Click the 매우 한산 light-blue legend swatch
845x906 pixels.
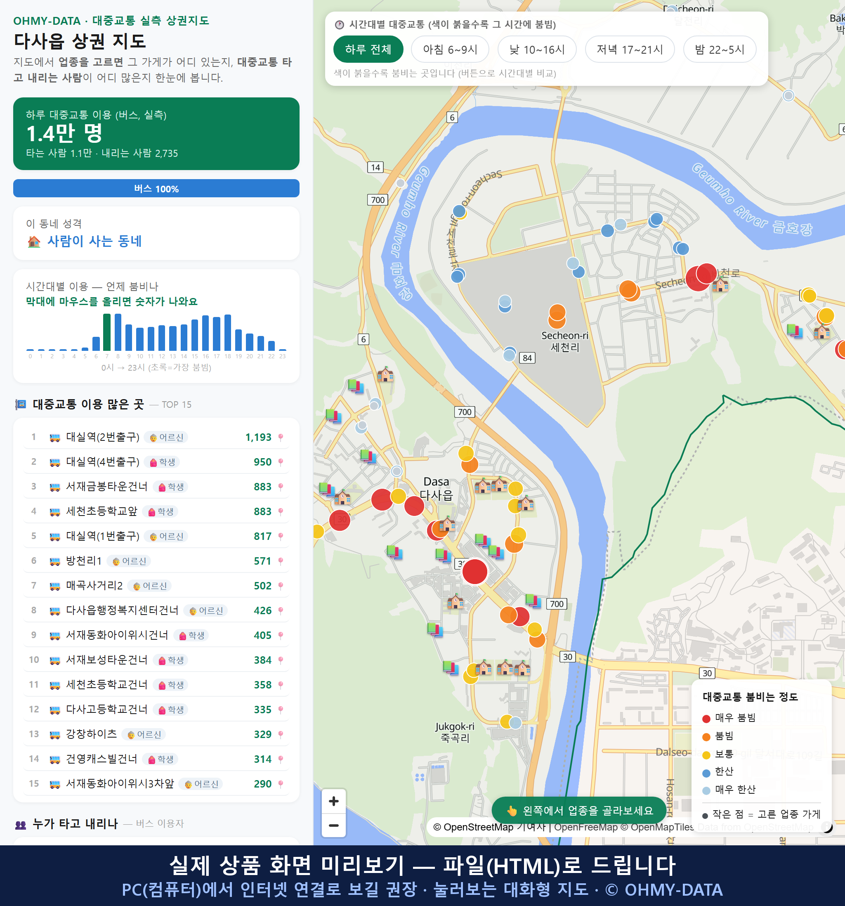(706, 791)
